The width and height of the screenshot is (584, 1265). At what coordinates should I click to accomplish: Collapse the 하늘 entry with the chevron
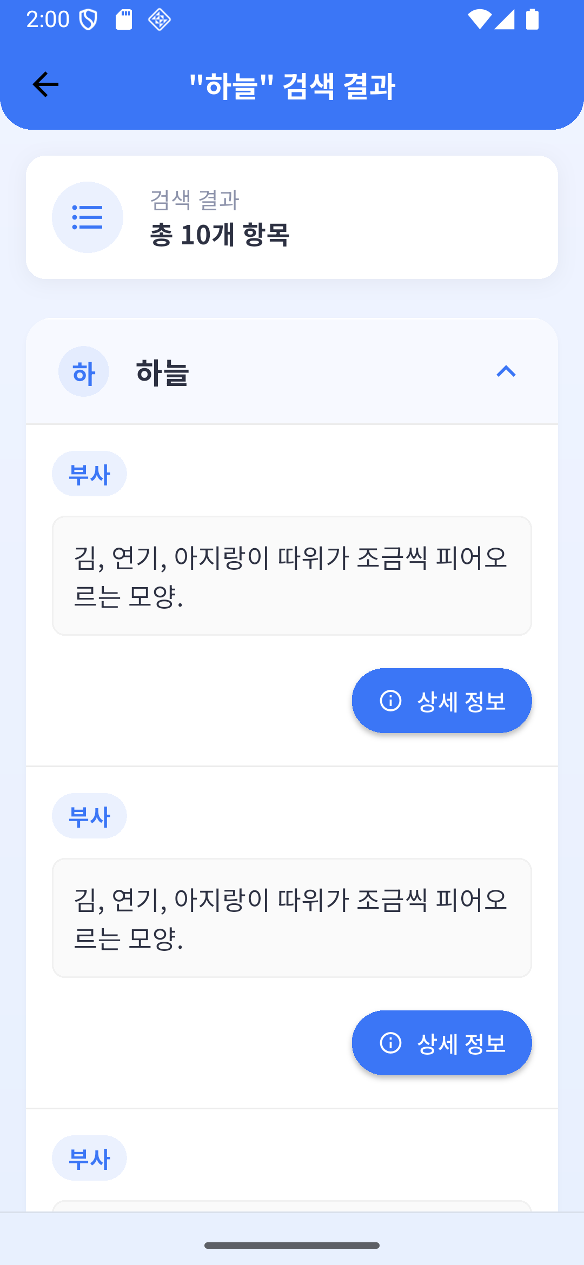[506, 372]
